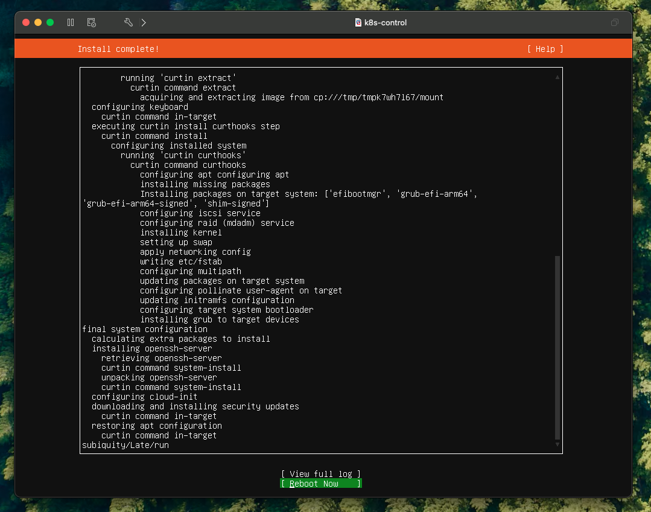Minimize the VM window with yellow button
The image size is (651, 512).
tap(38, 22)
